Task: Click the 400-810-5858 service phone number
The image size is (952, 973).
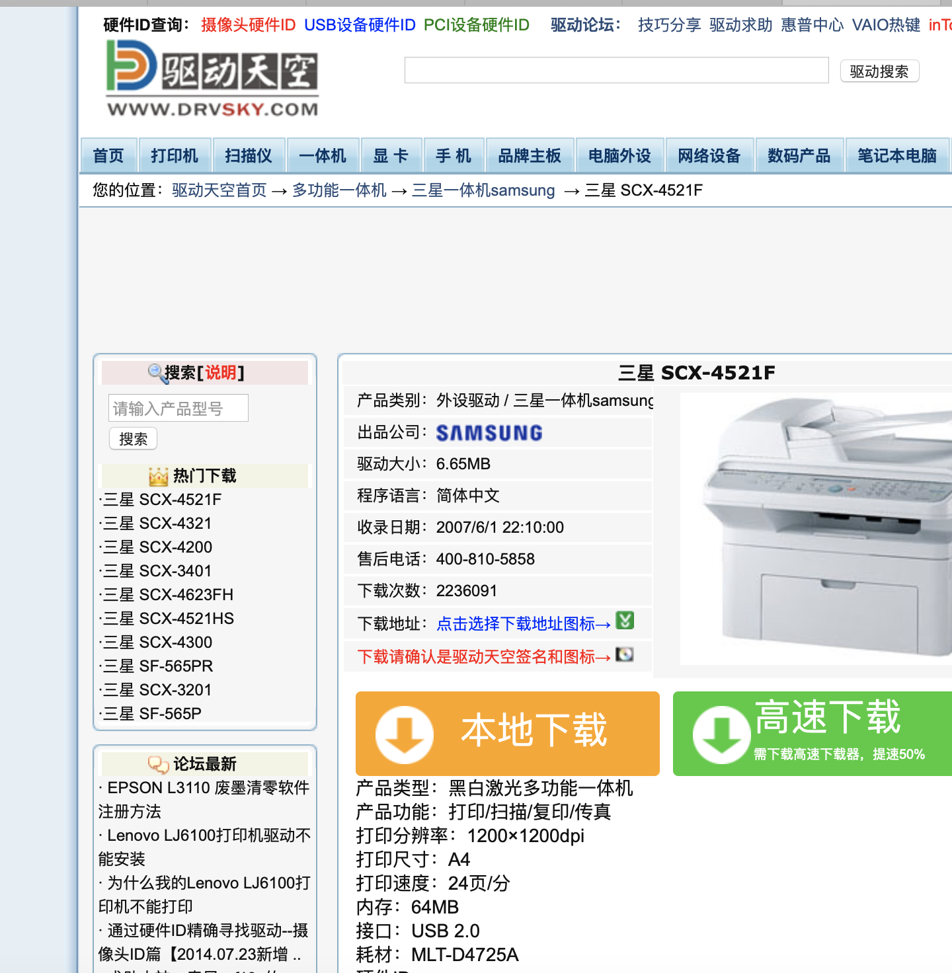Action: tap(485, 559)
